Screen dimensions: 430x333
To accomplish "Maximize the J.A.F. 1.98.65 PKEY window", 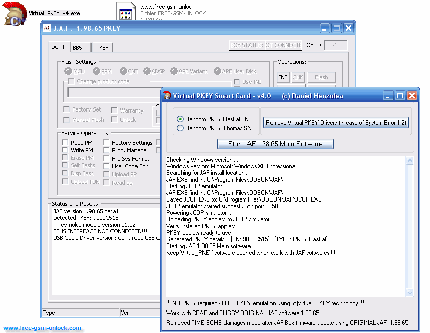I will coord(336,28).
